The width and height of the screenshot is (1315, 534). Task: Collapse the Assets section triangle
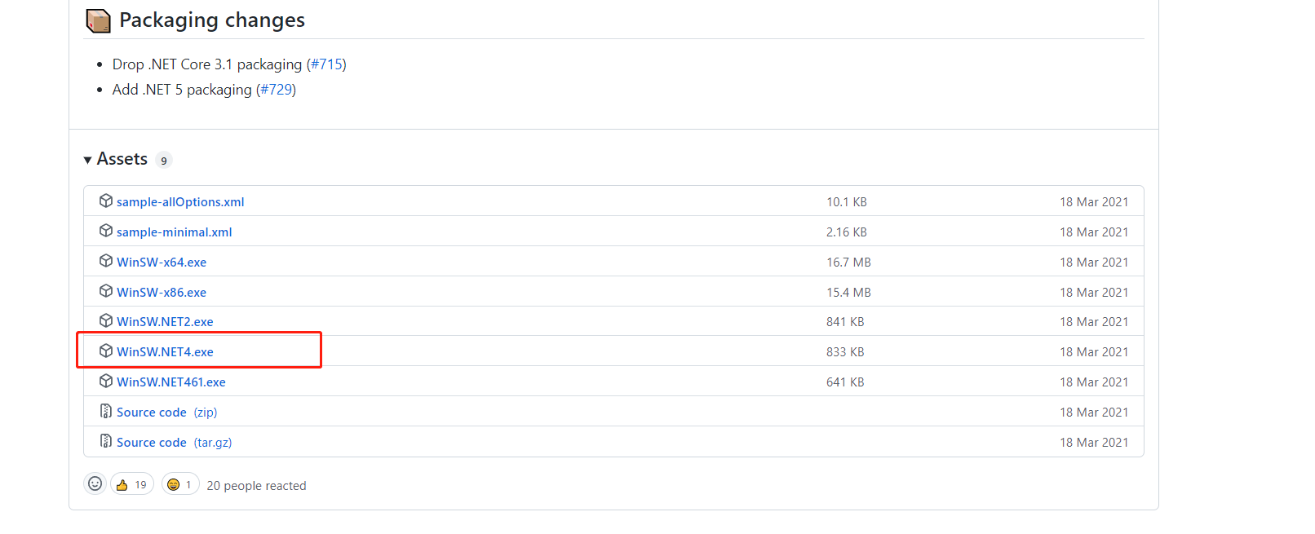tap(87, 160)
